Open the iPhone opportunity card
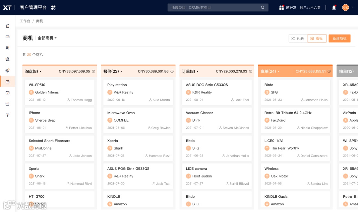Image resolution: width=358 pixels, height=212 pixels. pos(60,120)
